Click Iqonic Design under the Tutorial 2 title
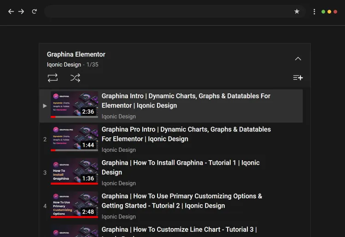This screenshot has height=237, width=345. coord(118,217)
